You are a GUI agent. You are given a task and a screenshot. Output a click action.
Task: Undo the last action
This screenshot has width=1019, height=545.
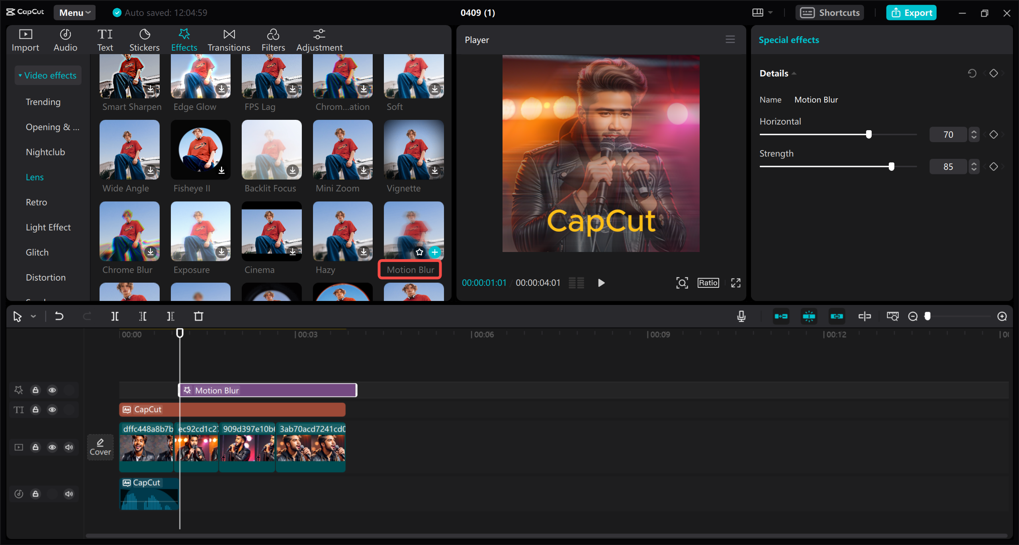(59, 316)
